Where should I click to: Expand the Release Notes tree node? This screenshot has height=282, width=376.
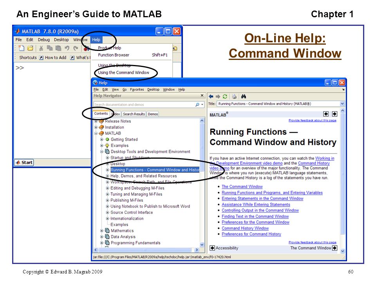(x=96, y=121)
